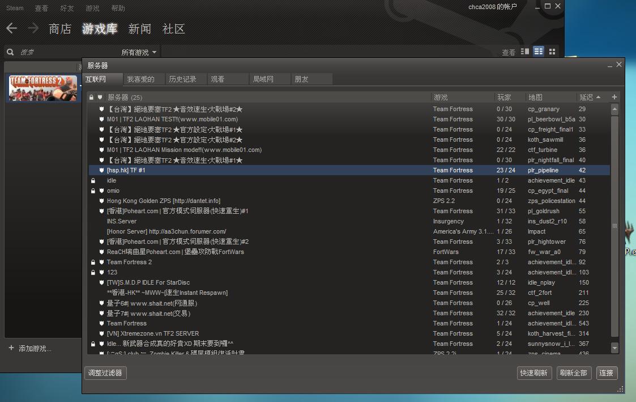Image resolution: width=636 pixels, height=402 pixels.
Task: Sort by the 延迟 latency column arrow
Action: 598,97
